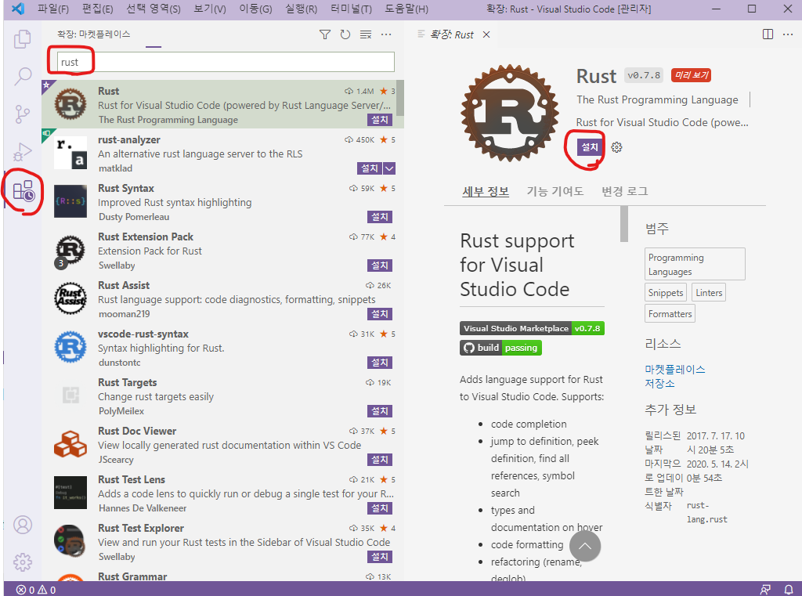Clear extension search results icon
802x596 pixels.
(366, 34)
